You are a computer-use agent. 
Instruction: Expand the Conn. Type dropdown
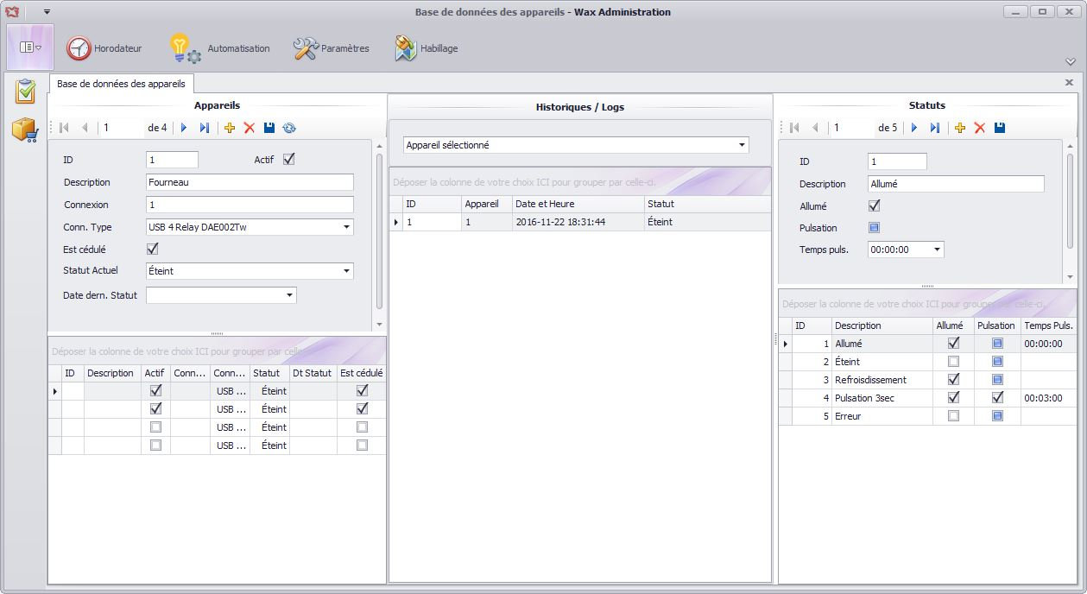tap(346, 227)
